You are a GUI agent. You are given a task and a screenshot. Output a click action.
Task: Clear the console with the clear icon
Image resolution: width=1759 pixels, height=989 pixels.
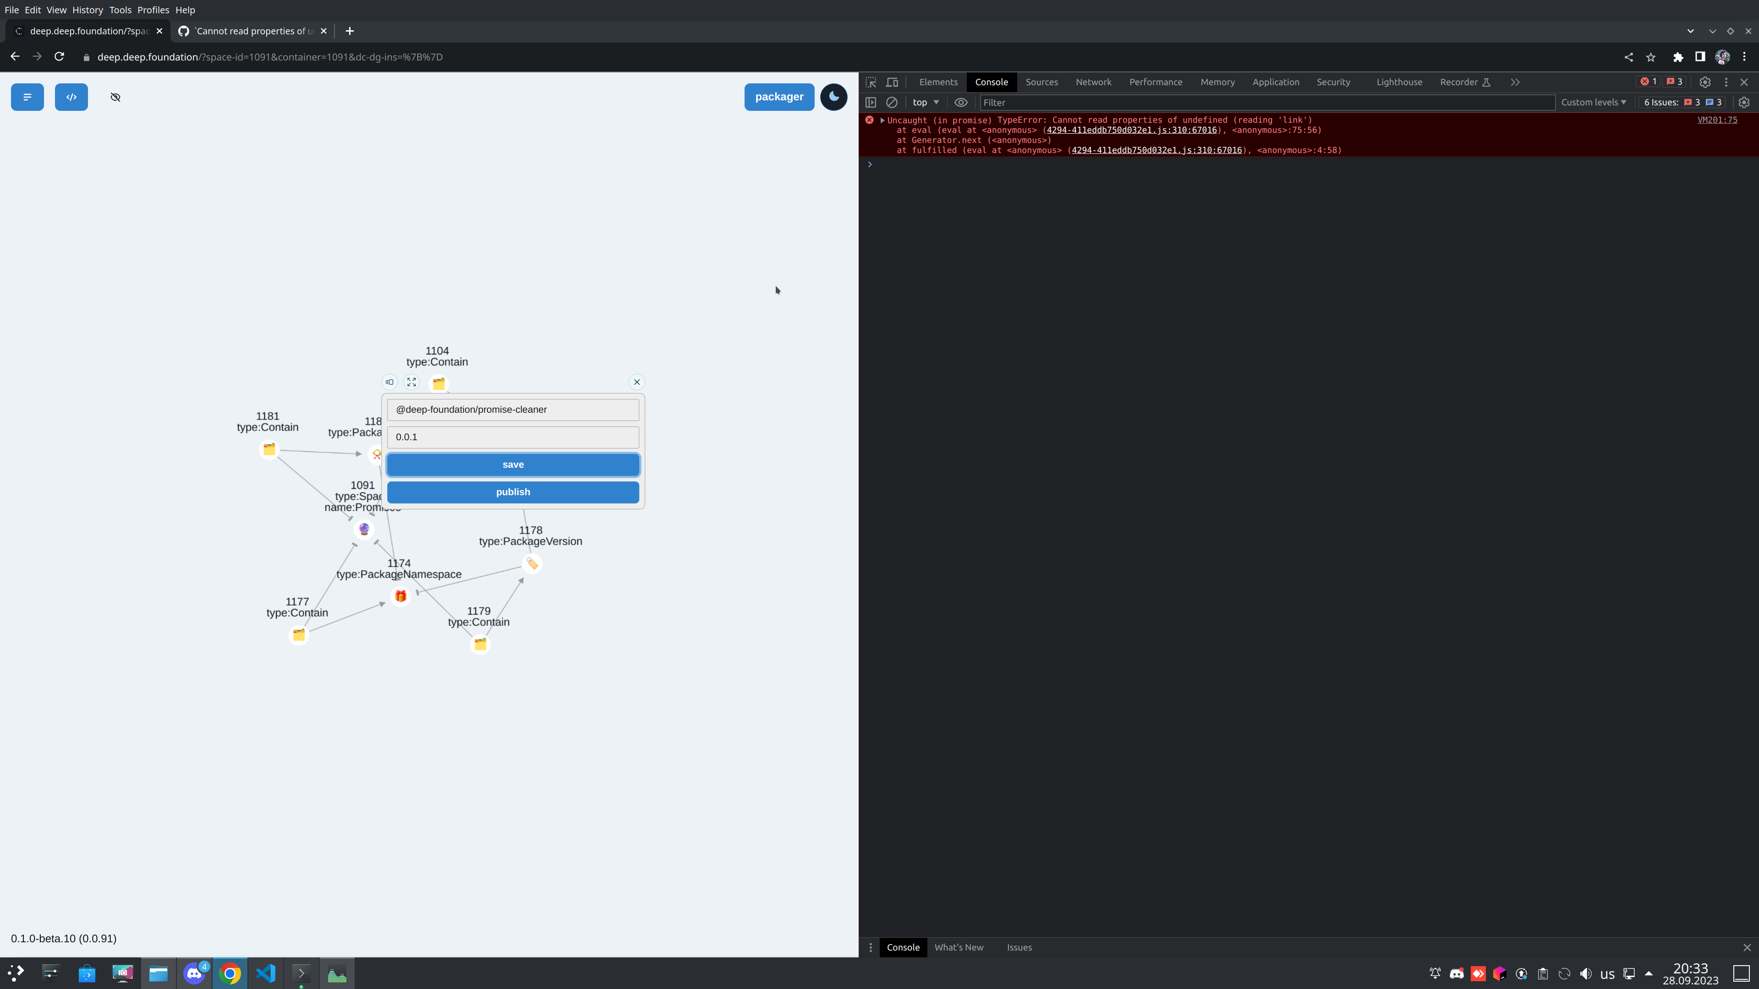coord(892,102)
